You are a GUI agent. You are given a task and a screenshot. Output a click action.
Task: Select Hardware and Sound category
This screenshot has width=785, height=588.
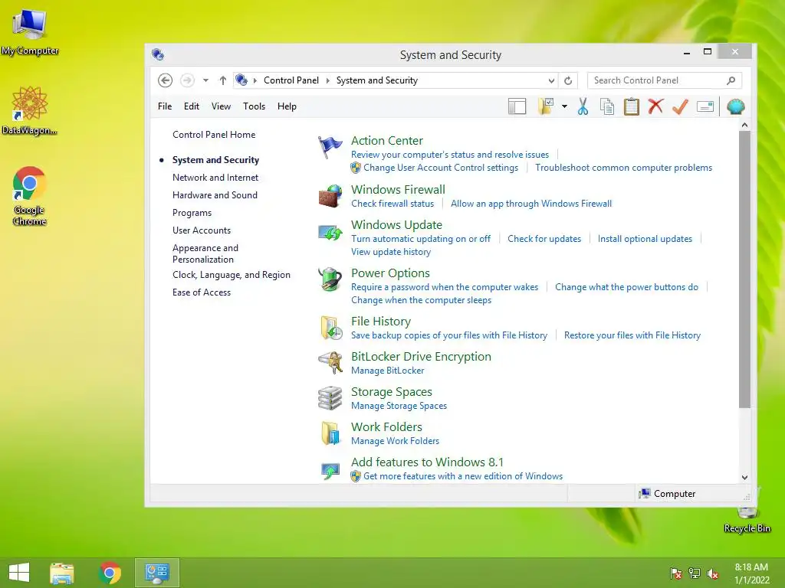coord(215,195)
